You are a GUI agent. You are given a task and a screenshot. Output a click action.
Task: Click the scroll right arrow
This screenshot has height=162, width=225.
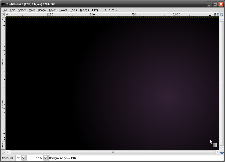[x=218, y=152]
